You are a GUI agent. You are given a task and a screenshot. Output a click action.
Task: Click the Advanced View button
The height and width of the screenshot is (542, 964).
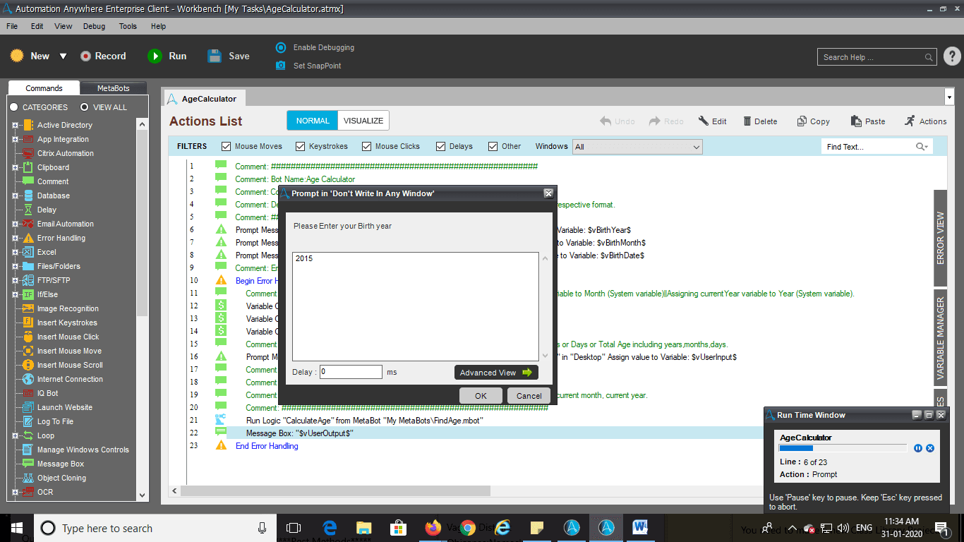pyautogui.click(x=496, y=372)
